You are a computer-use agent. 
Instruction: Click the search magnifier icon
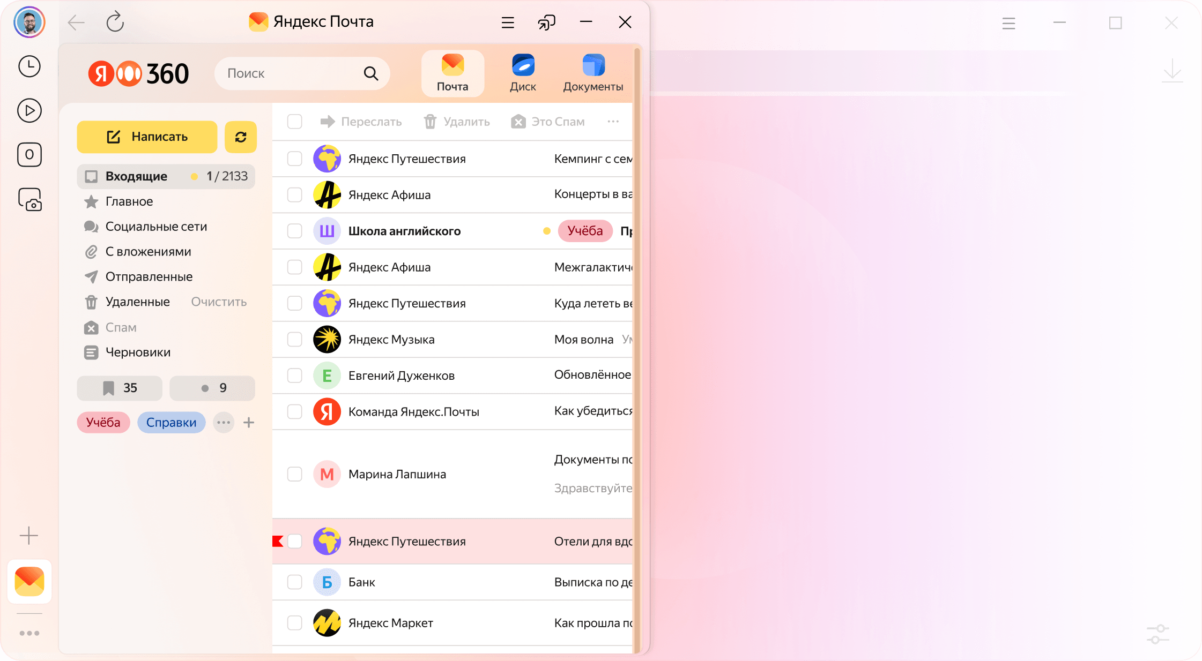[x=371, y=73]
